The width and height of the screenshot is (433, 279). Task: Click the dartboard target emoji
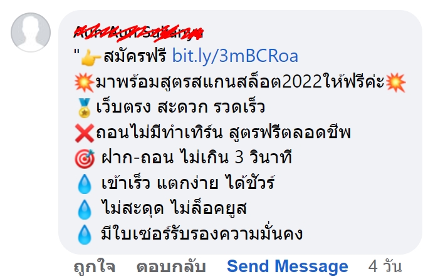85,158
